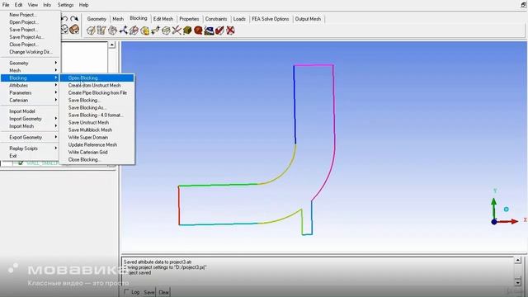Select Exit in the File menu
Screen dimensions: 528x297
(x=31, y=156)
